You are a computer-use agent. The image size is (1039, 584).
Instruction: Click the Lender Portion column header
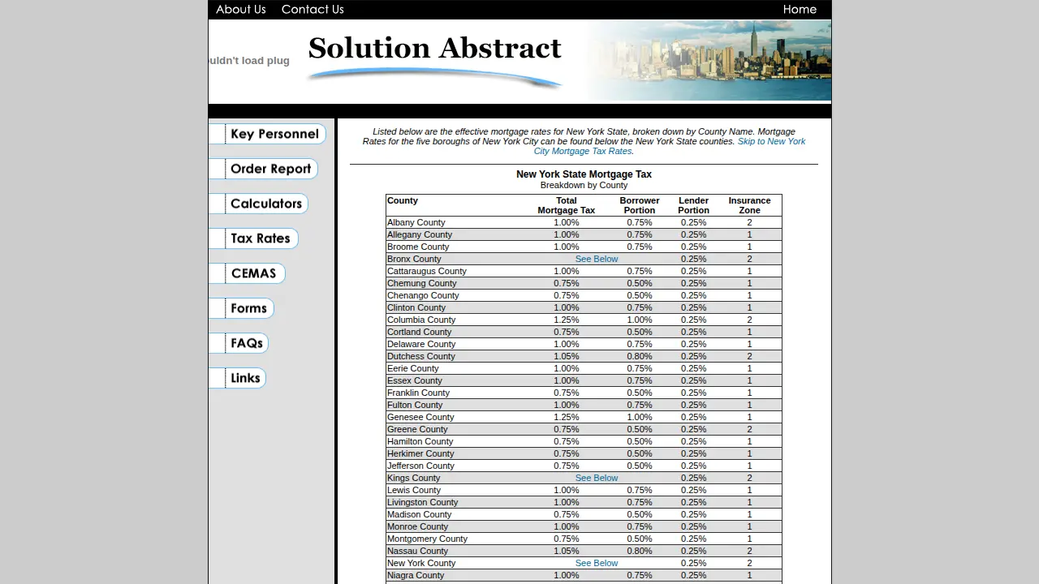click(693, 205)
